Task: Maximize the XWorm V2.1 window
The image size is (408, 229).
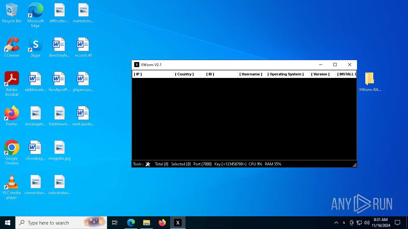Action: tap(335, 65)
